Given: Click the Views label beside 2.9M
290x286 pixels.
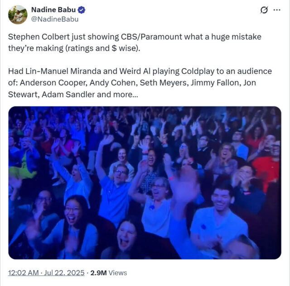Looking at the screenshot, I should 118,273.
